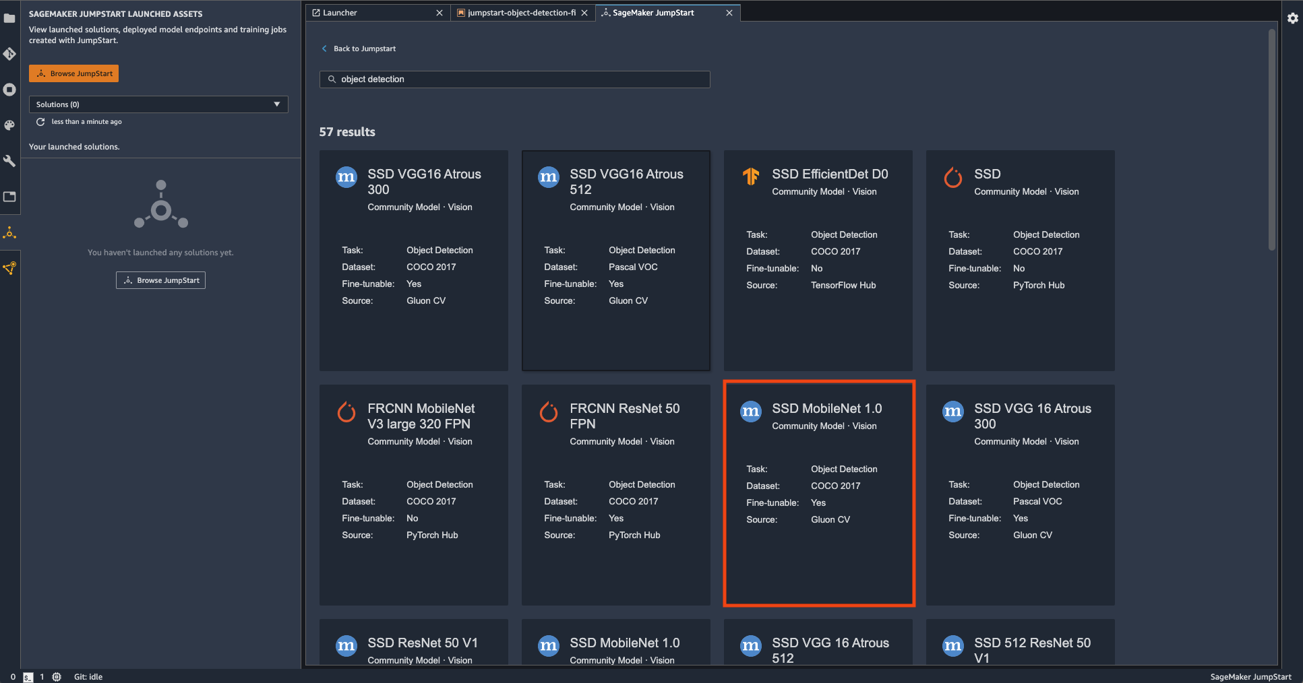
Task: Open the FRCNN MobileNet V3 large 320 FPN card
Action: coord(414,494)
